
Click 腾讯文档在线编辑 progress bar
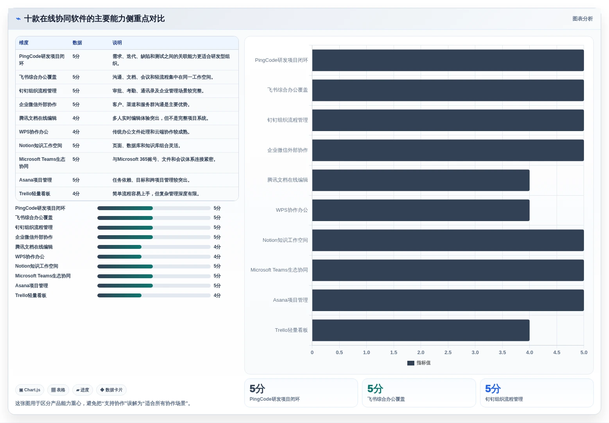click(x=154, y=247)
